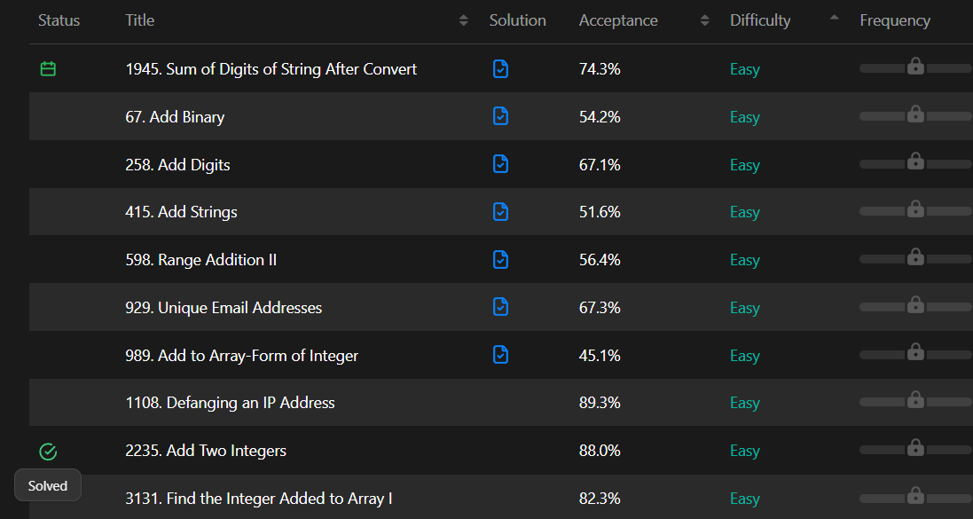Click Easy difficulty in Defanging an IP Address row
Viewport: 973px width, 519px height.
pyautogui.click(x=745, y=404)
